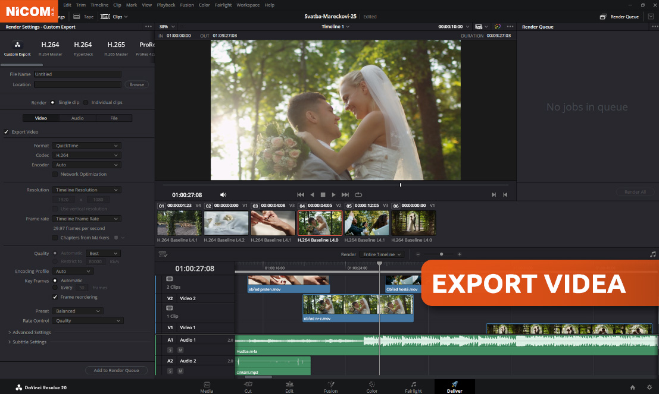Play timeline in reverse
Viewport: 659px width, 394px height.
tap(312, 195)
